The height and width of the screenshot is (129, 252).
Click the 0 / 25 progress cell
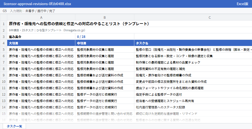pos(105,37)
